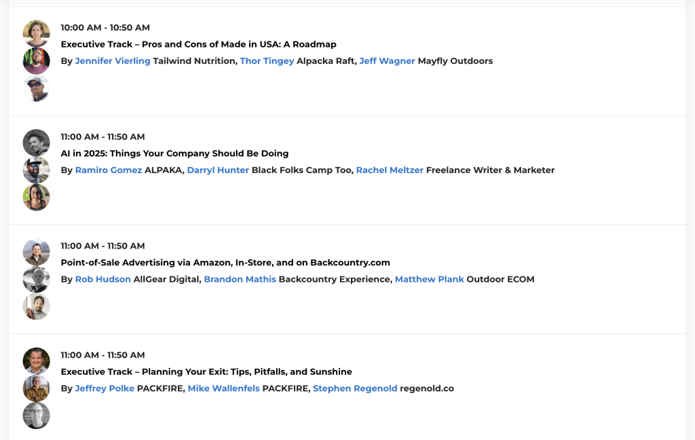Open the AI in 2025 session title

[x=174, y=153]
